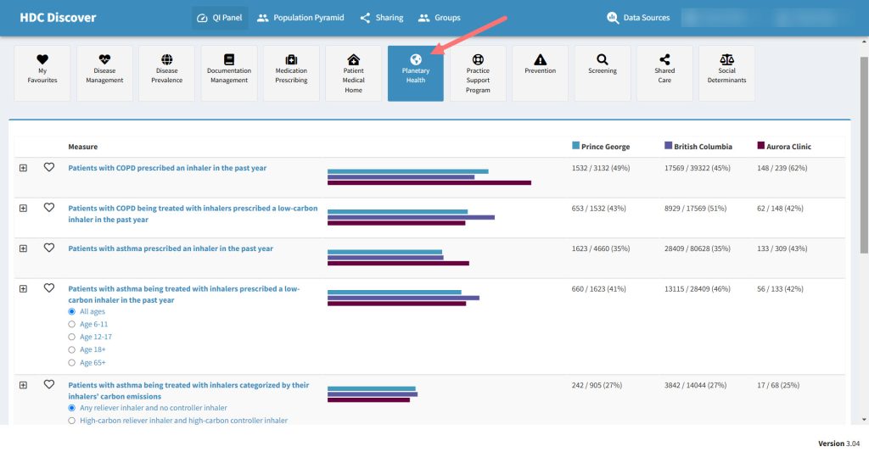
Task: Select the Patient Medical Home tile
Action: point(353,74)
